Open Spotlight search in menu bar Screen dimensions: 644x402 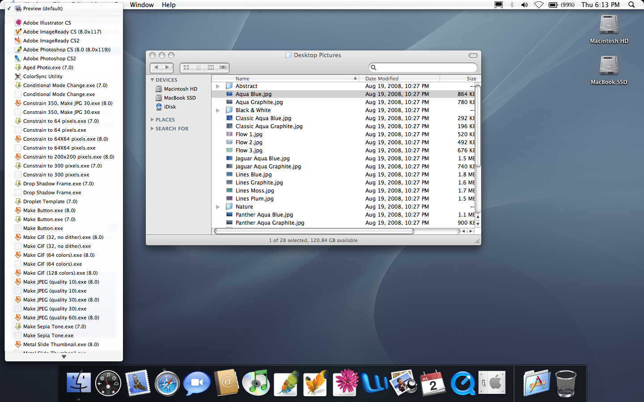pos(631,5)
